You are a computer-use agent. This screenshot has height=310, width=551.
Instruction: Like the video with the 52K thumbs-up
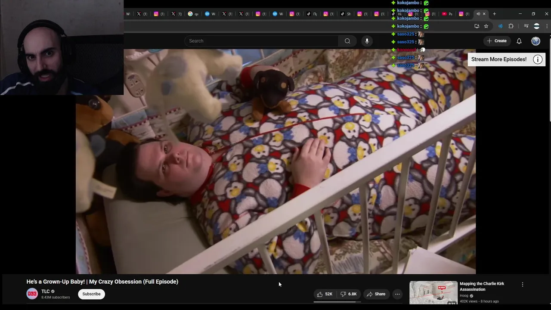(x=325, y=294)
